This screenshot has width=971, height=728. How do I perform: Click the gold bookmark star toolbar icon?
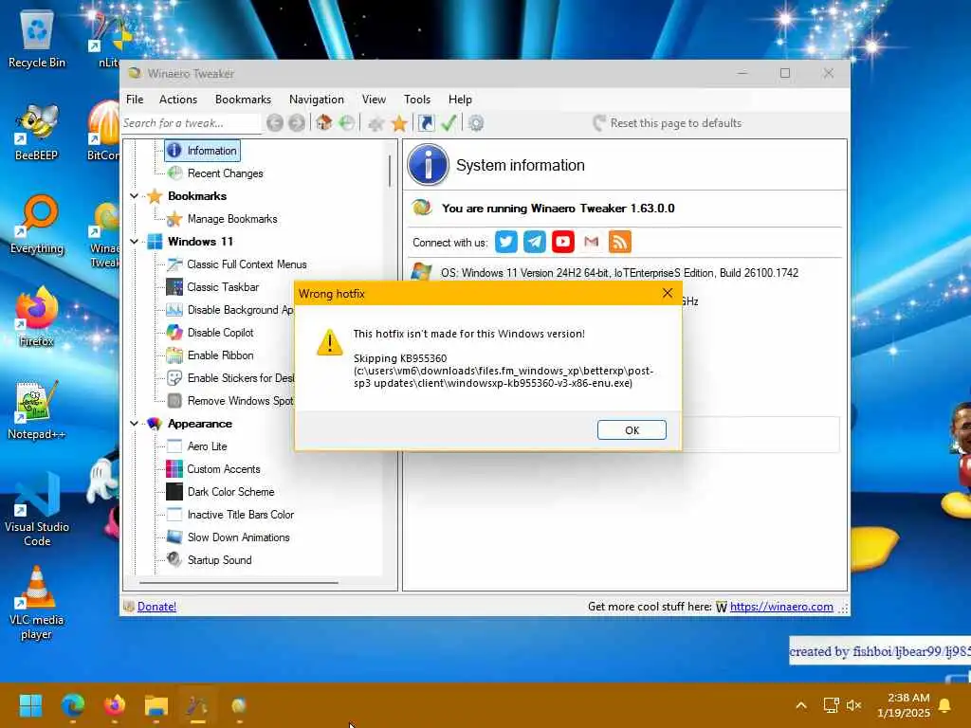click(x=399, y=123)
